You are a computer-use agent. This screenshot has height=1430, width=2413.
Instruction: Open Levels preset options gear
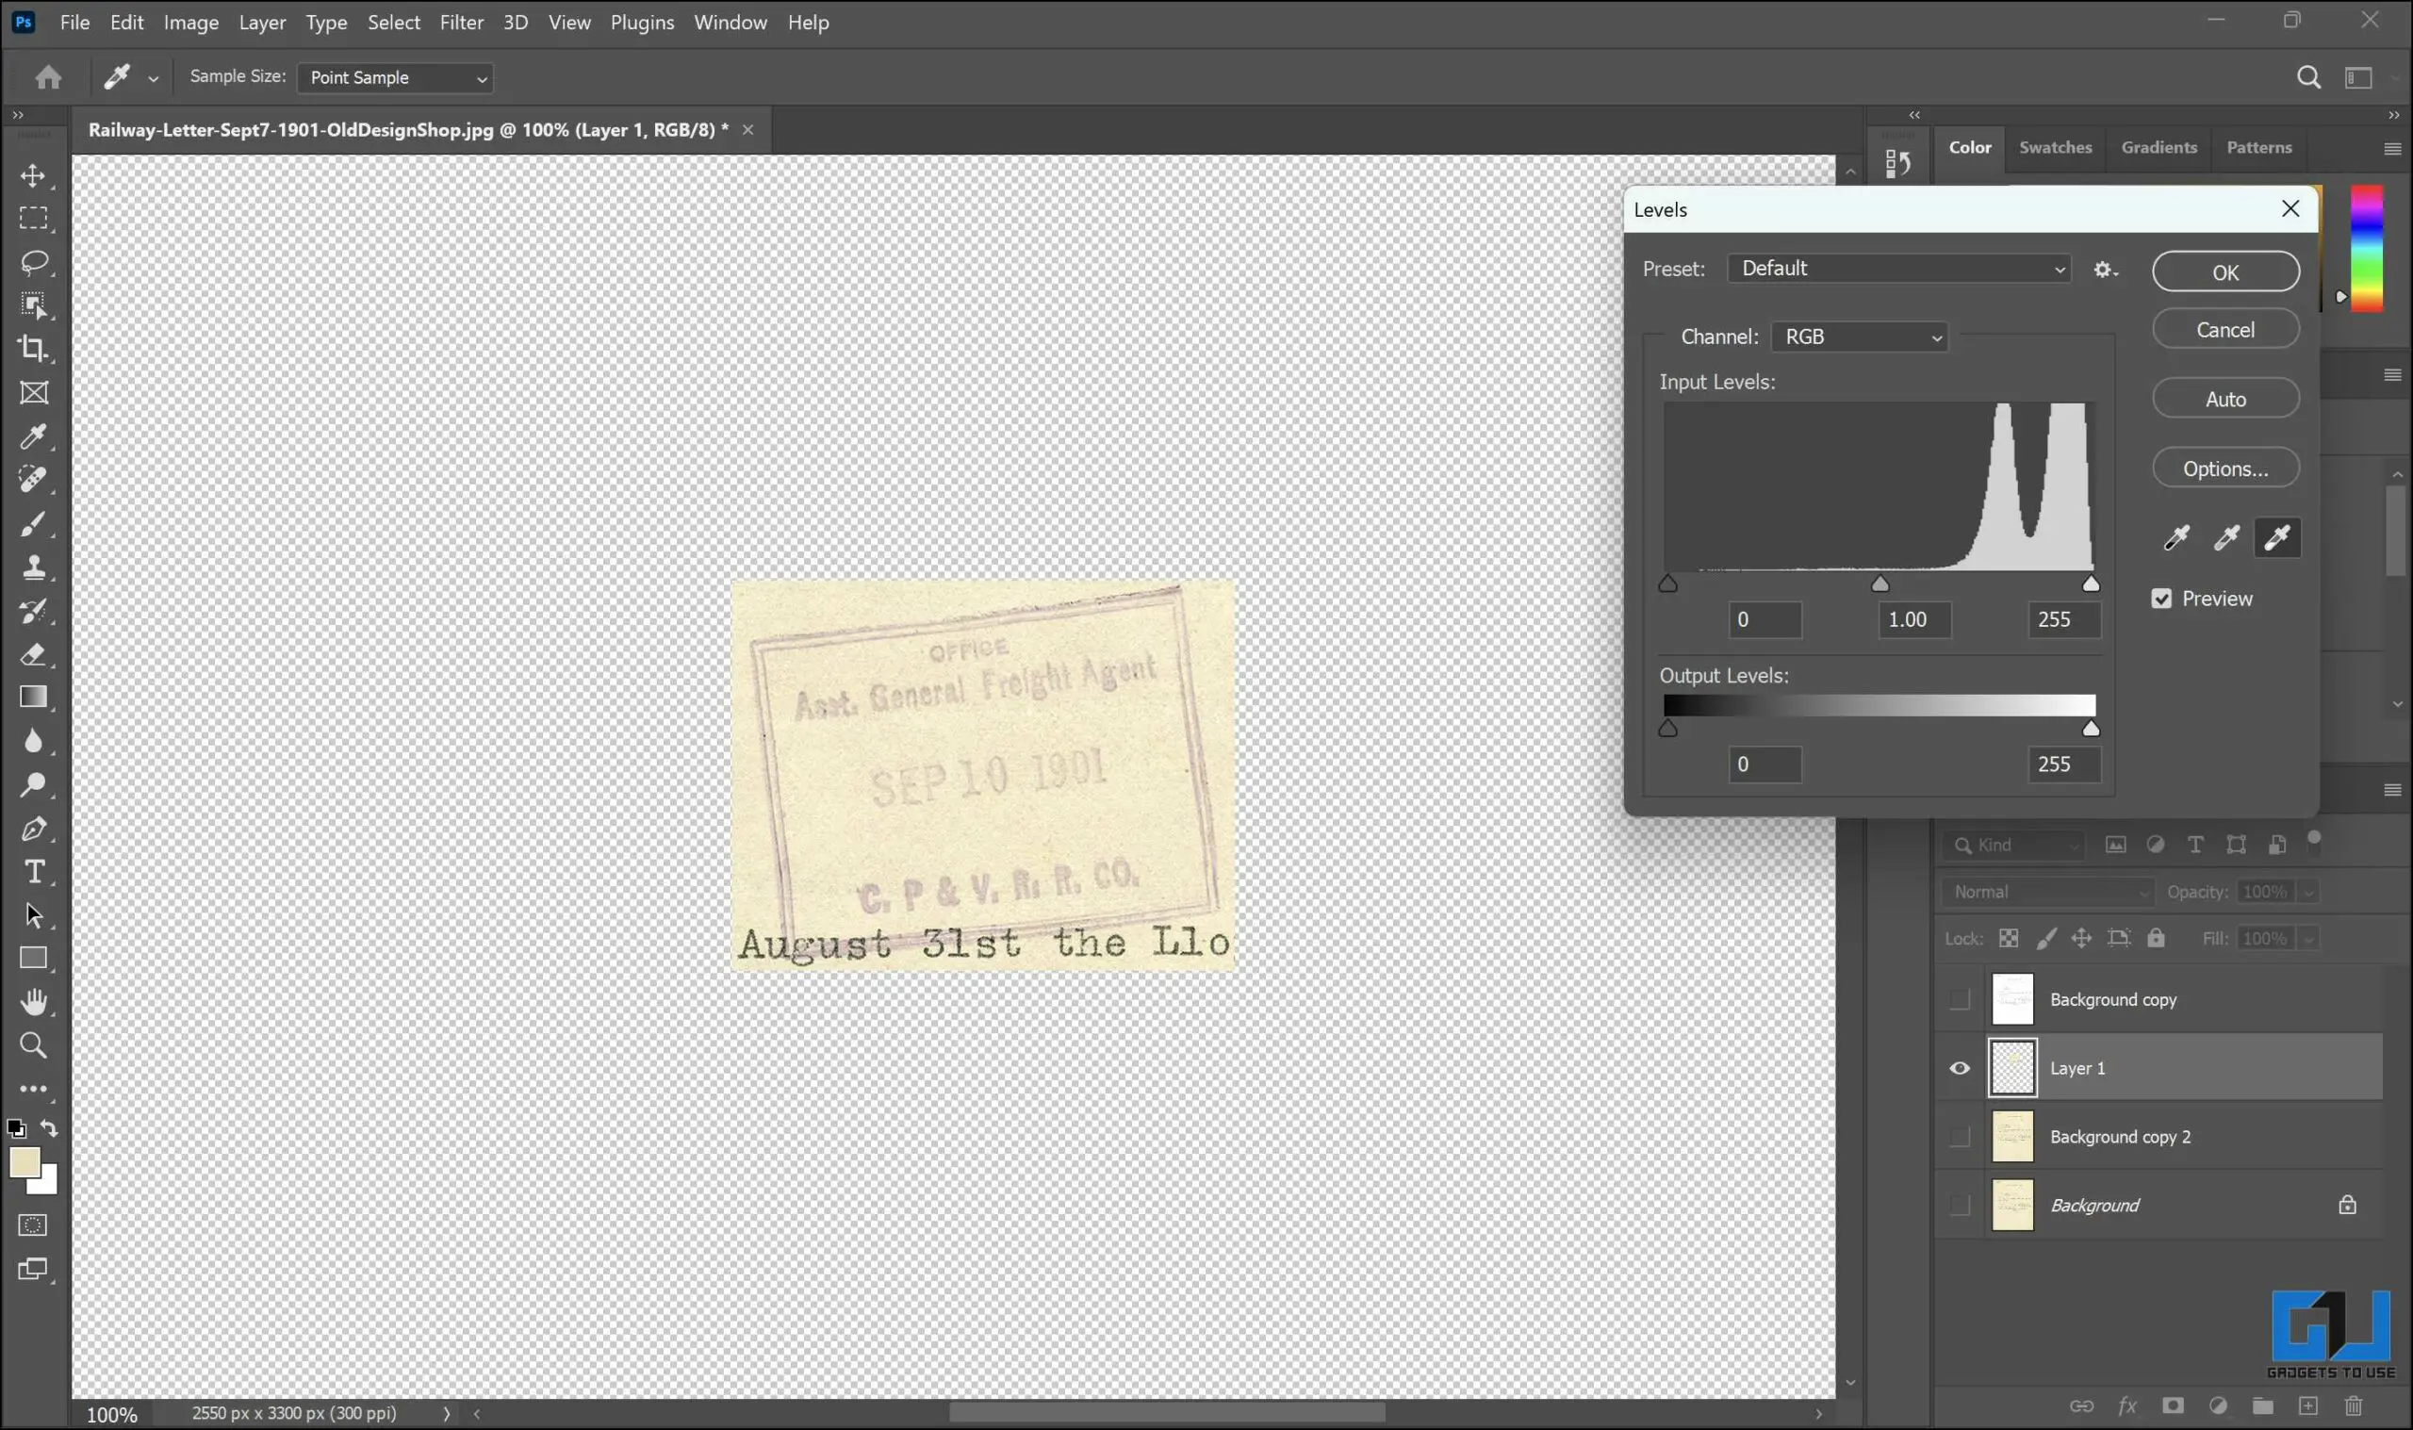coord(2106,270)
